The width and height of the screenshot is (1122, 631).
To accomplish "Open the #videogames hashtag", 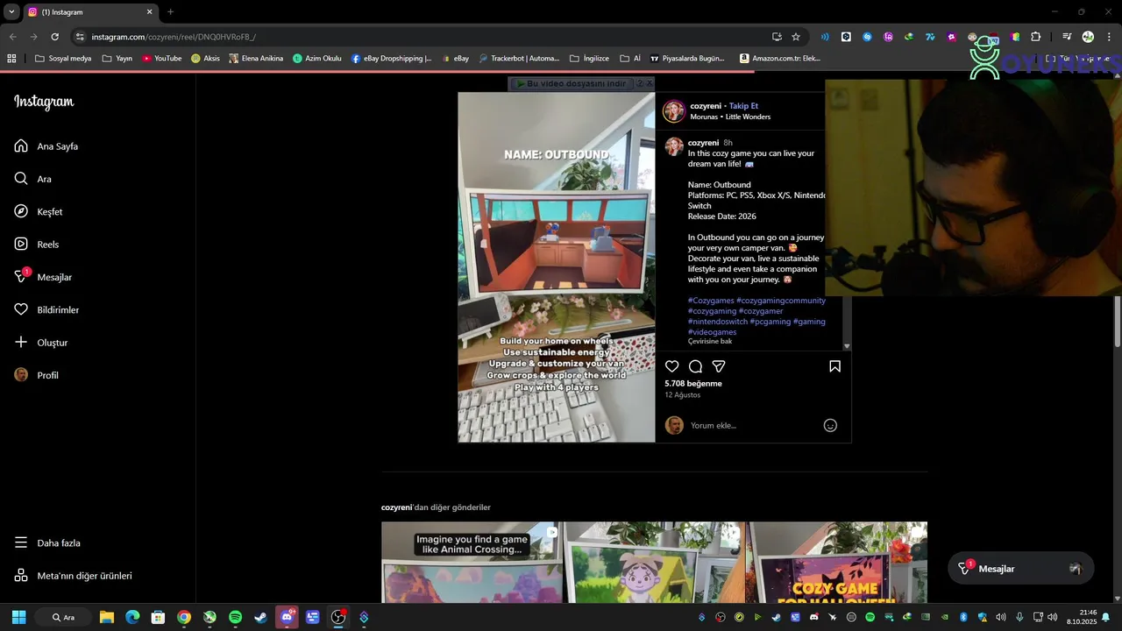I will [713, 332].
